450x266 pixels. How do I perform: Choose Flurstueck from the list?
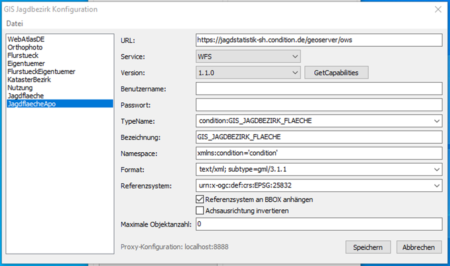[x=24, y=55]
